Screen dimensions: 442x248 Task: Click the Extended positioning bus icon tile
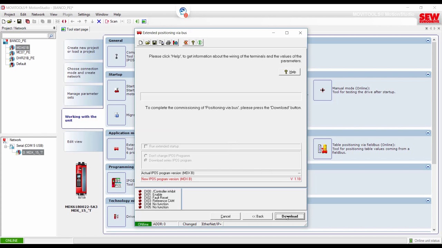tap(116, 149)
